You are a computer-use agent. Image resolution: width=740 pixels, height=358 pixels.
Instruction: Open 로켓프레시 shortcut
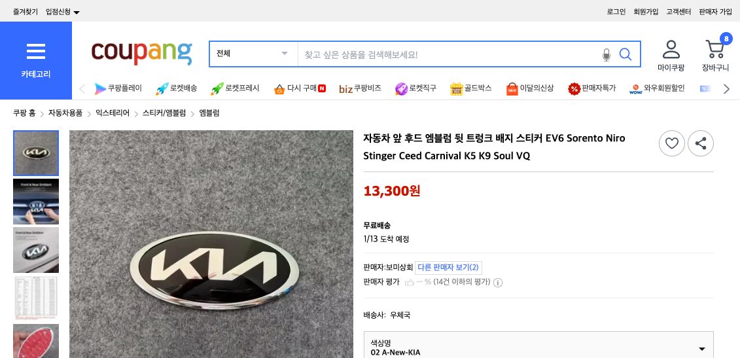(x=235, y=88)
